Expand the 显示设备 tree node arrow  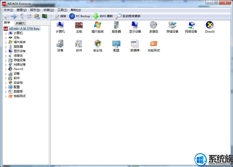click(6, 51)
